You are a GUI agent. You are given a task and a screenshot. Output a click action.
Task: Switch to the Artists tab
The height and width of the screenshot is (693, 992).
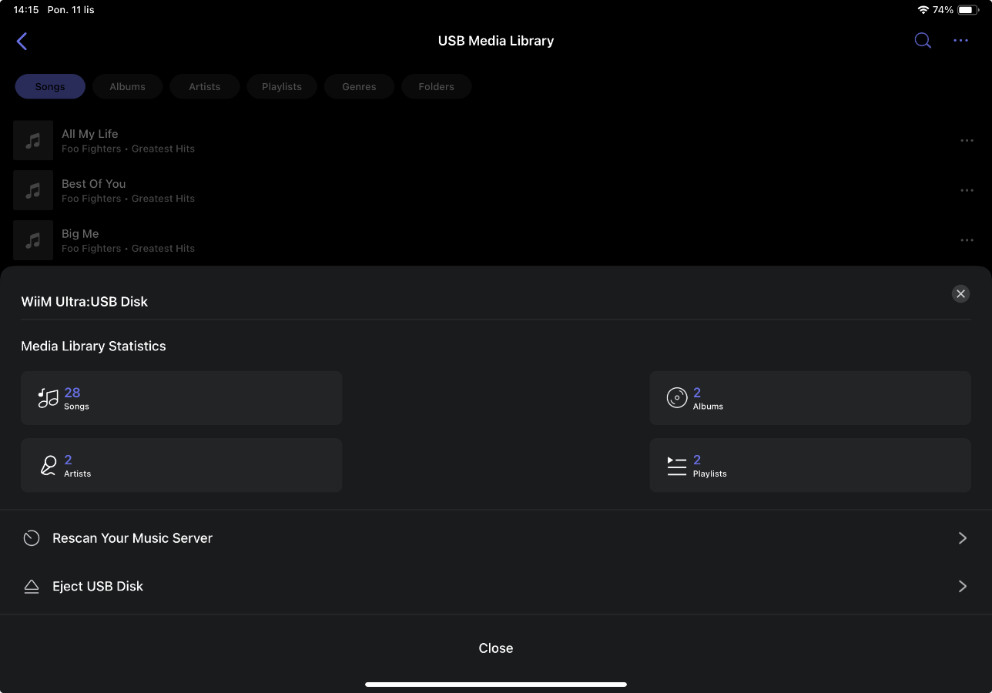click(205, 87)
